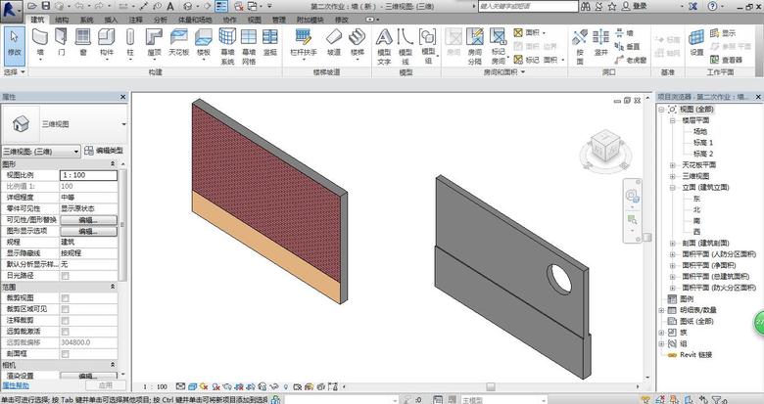Expand the 天花板平面 tree node
The width and height of the screenshot is (764, 404).
click(x=673, y=165)
